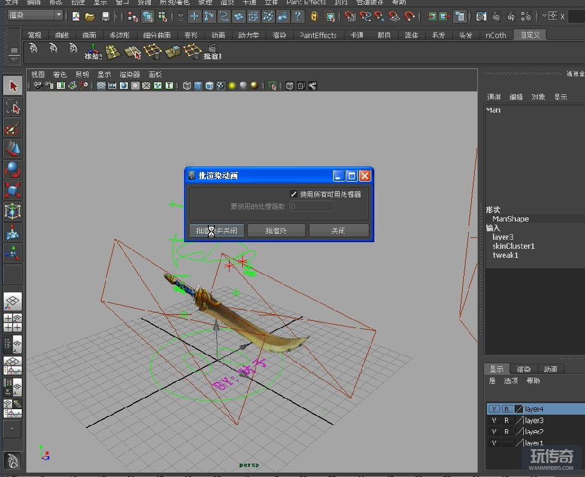Switch to the PaintEffects shelf tab
The height and width of the screenshot is (477, 585).
tap(318, 35)
